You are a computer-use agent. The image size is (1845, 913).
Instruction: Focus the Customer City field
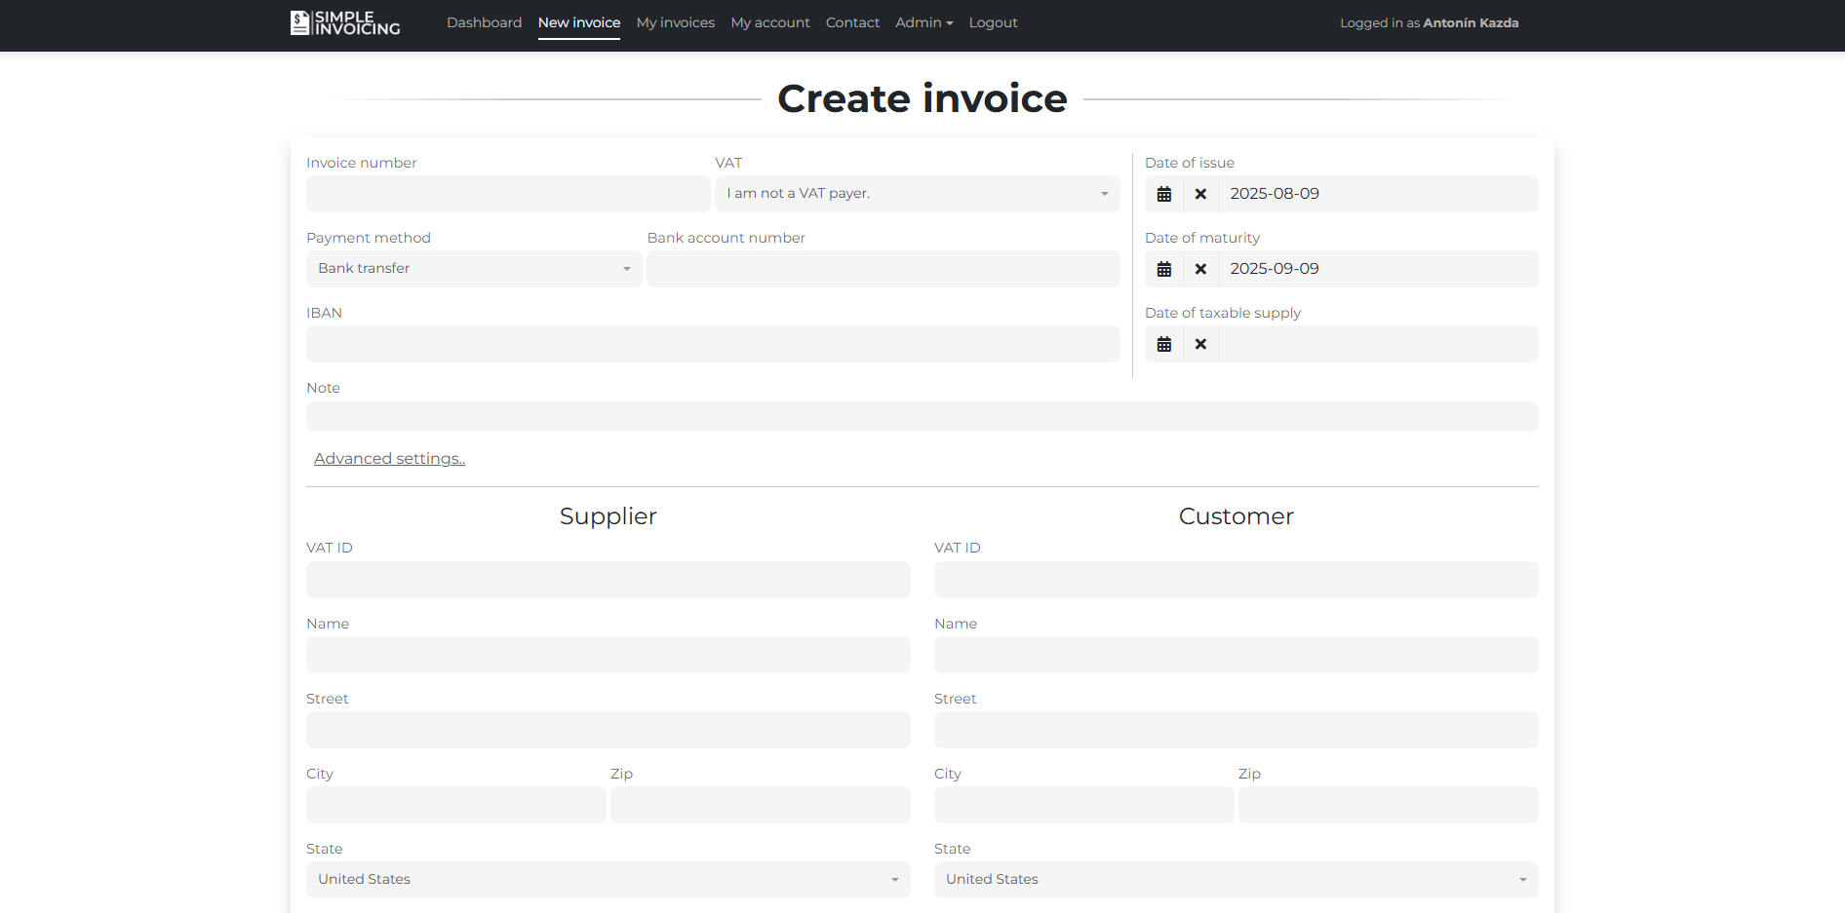coord(1084,805)
